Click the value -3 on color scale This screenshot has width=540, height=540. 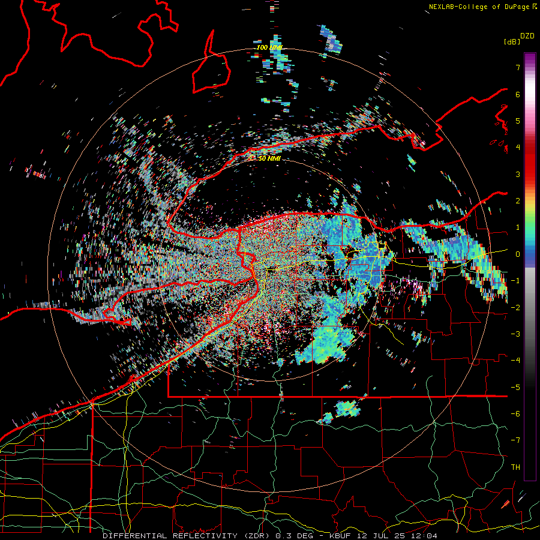(x=515, y=334)
